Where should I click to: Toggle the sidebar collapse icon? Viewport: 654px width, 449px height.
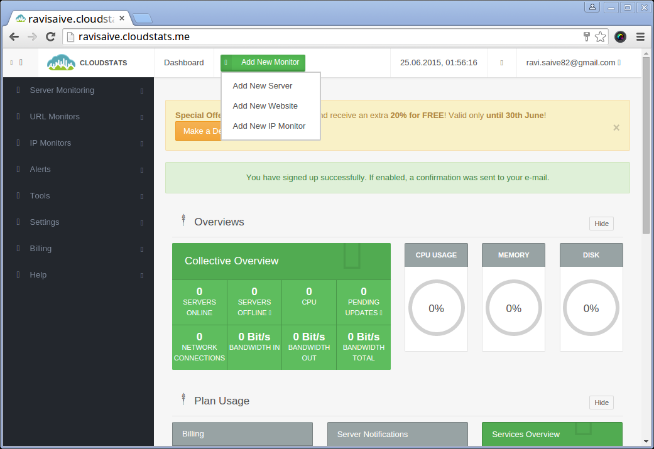pos(16,62)
